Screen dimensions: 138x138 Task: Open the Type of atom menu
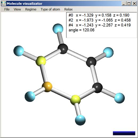(x=50, y=9)
